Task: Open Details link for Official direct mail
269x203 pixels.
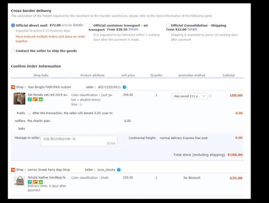Action: [78, 25]
